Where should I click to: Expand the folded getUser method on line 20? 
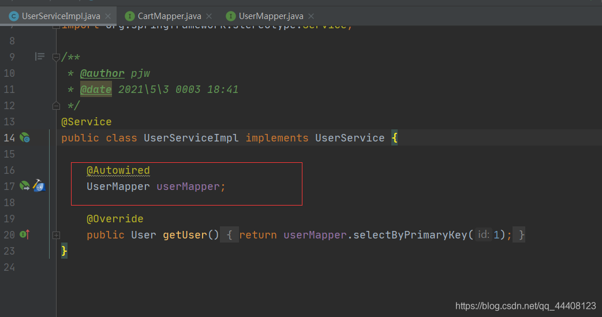tap(56, 235)
